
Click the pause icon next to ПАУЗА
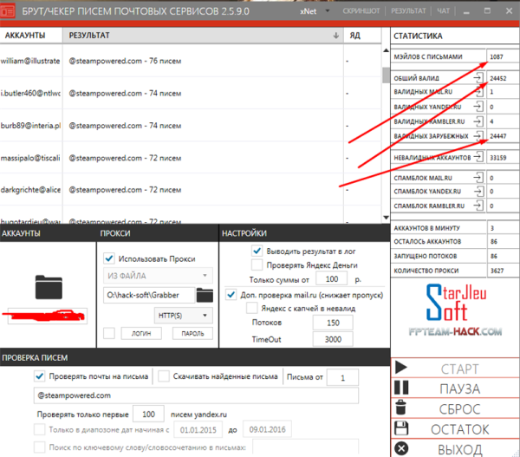[x=400, y=388]
